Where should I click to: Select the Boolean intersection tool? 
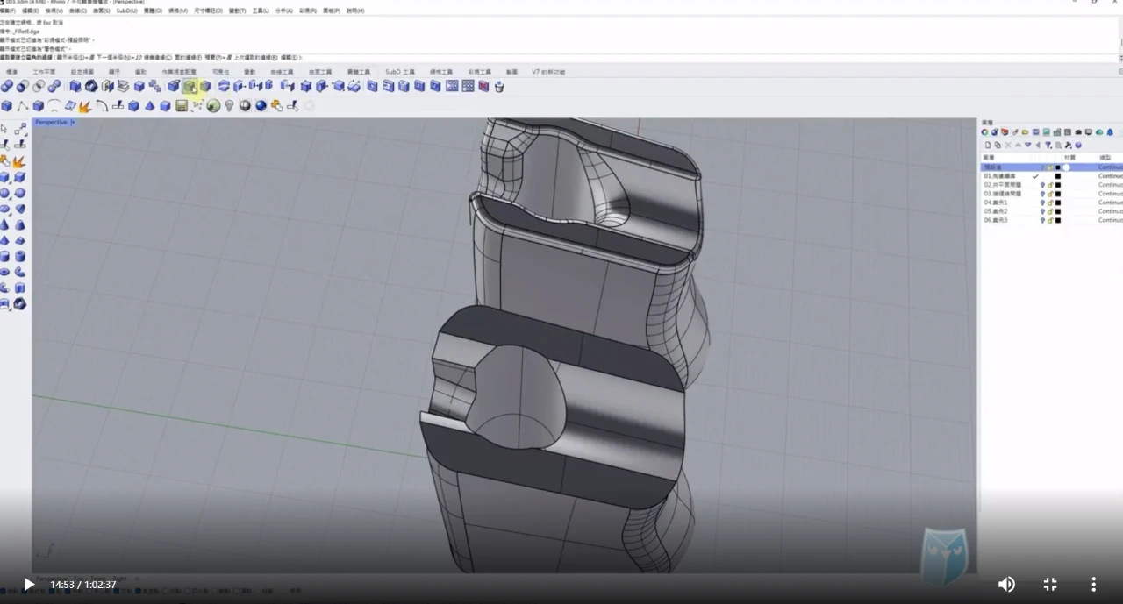39,86
